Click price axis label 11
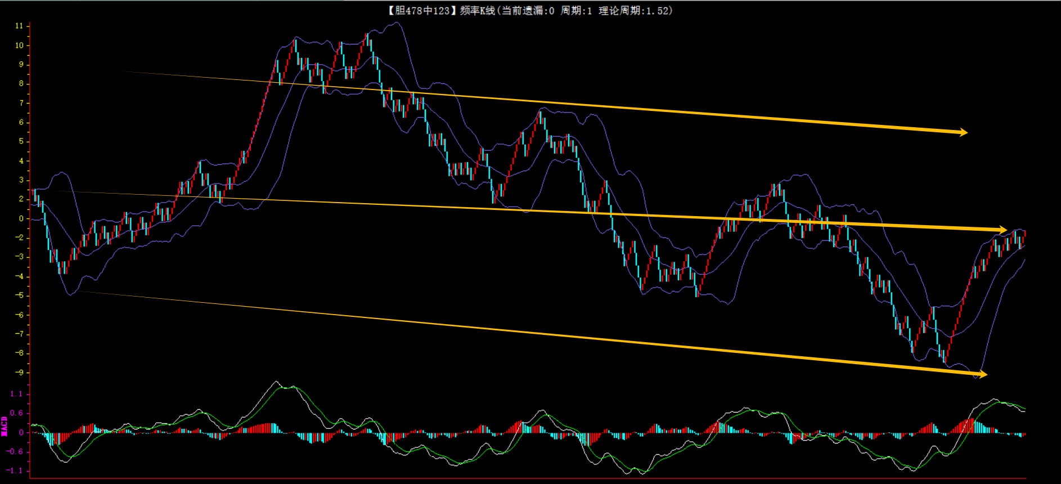The width and height of the screenshot is (1061, 484). coord(20,26)
